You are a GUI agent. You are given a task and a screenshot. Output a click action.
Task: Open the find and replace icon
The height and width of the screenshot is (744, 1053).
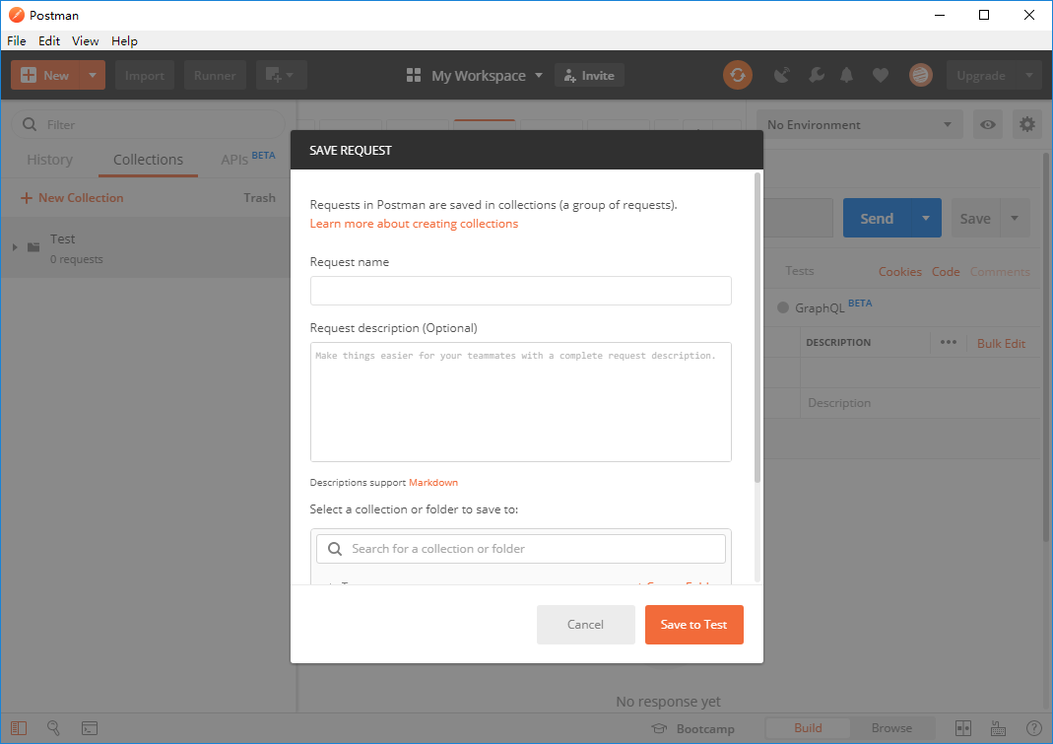coord(54,728)
